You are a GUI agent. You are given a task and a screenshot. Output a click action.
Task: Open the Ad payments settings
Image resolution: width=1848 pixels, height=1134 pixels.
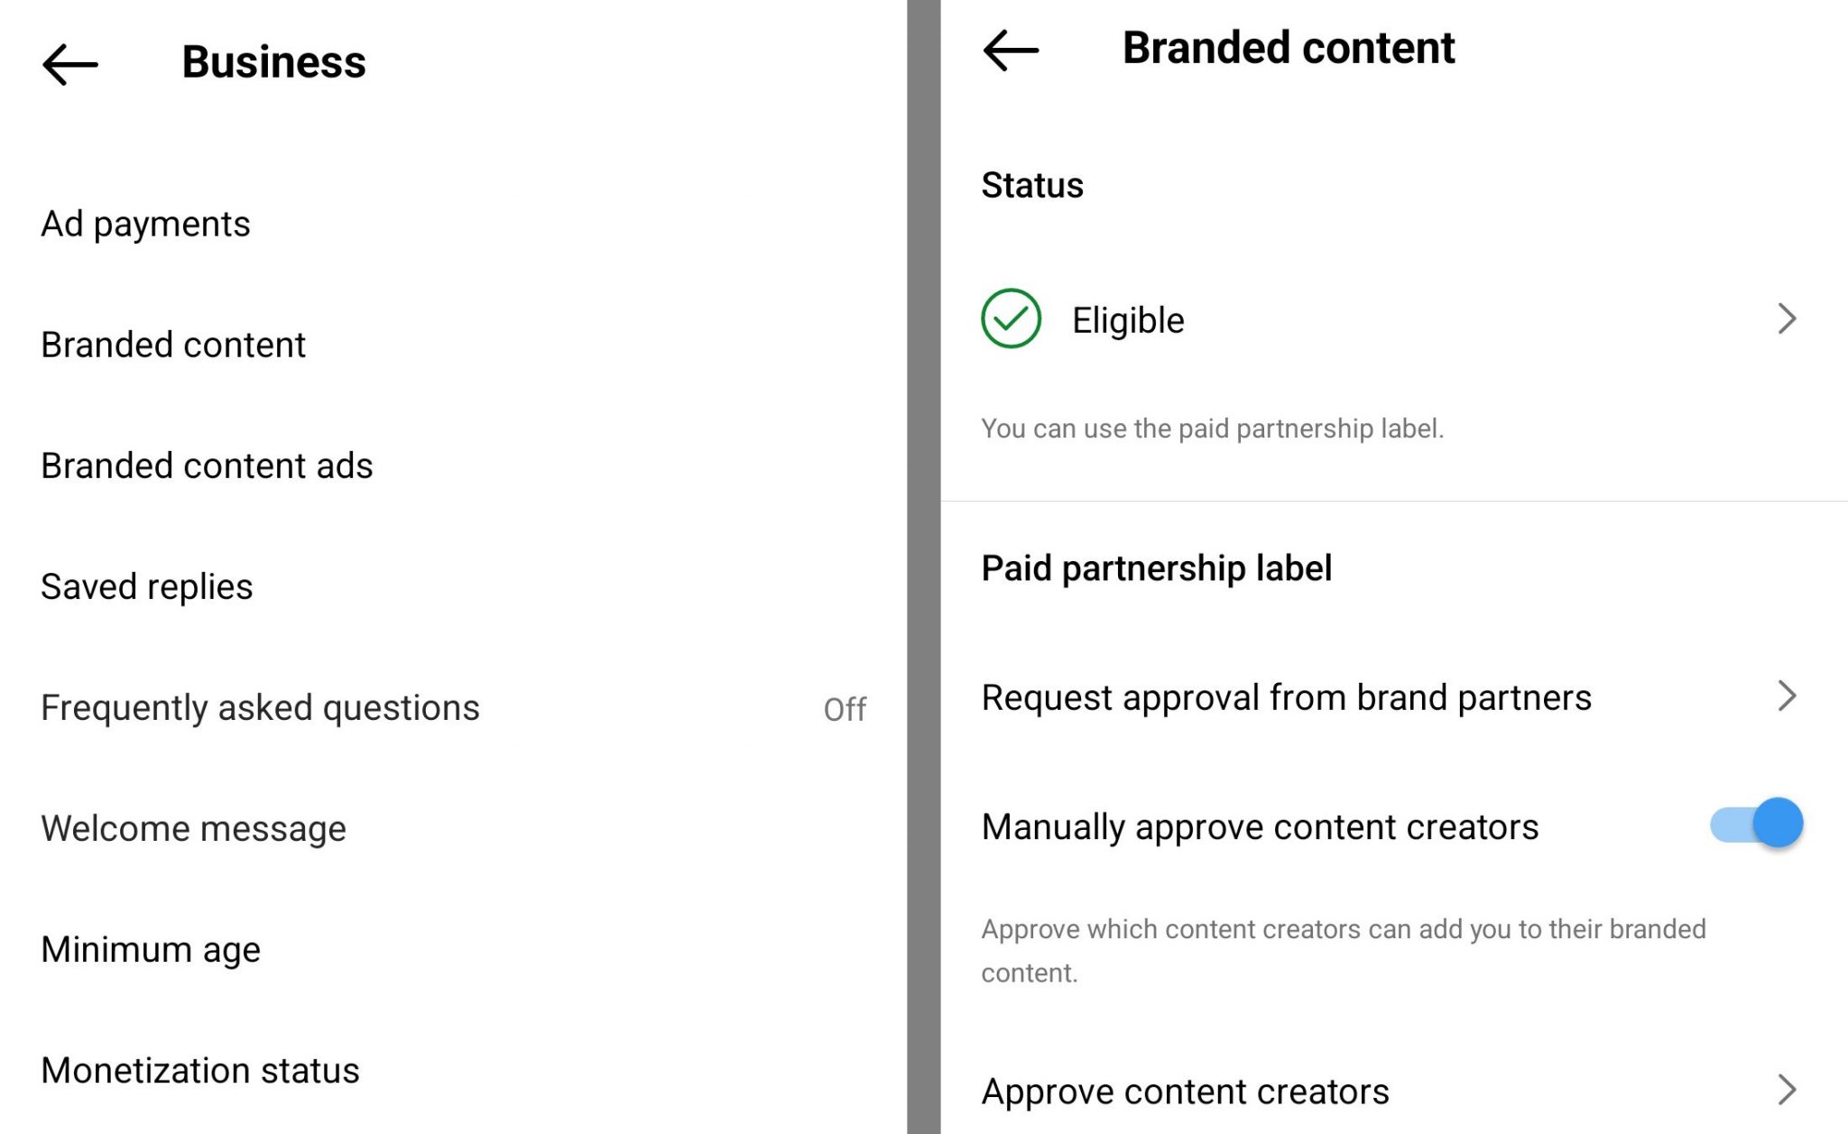pos(145,223)
